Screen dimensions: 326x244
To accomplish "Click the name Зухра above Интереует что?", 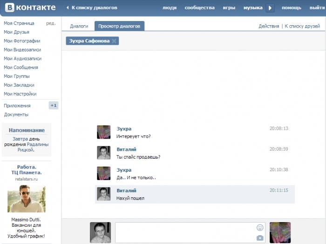I will point(124,129).
